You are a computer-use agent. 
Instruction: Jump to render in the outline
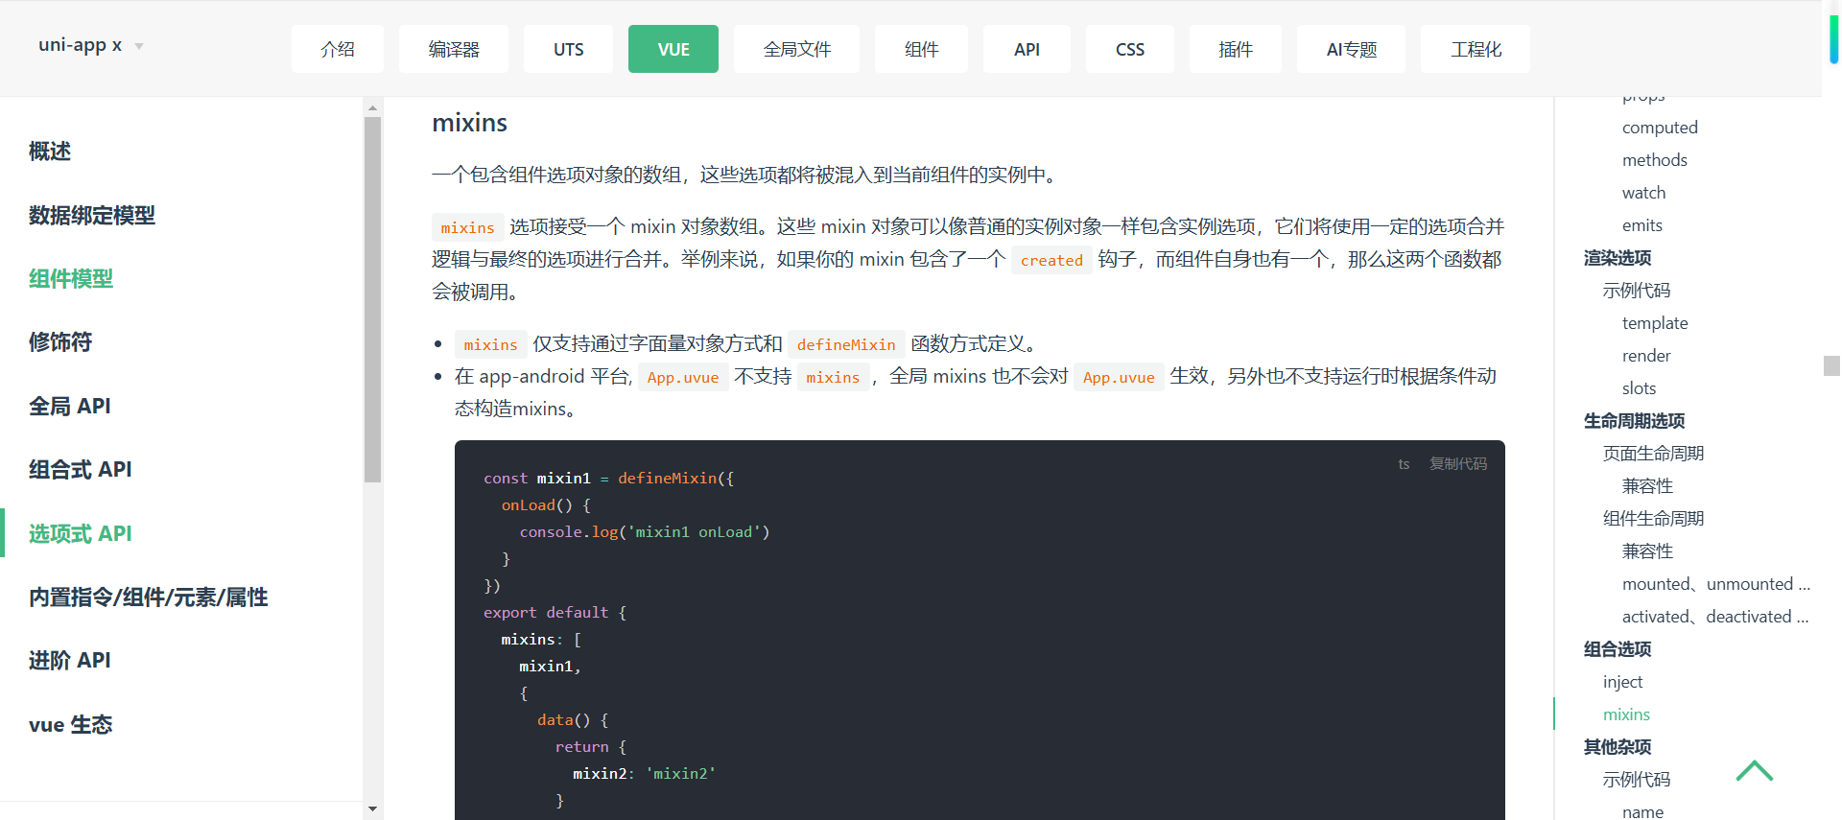(1646, 356)
